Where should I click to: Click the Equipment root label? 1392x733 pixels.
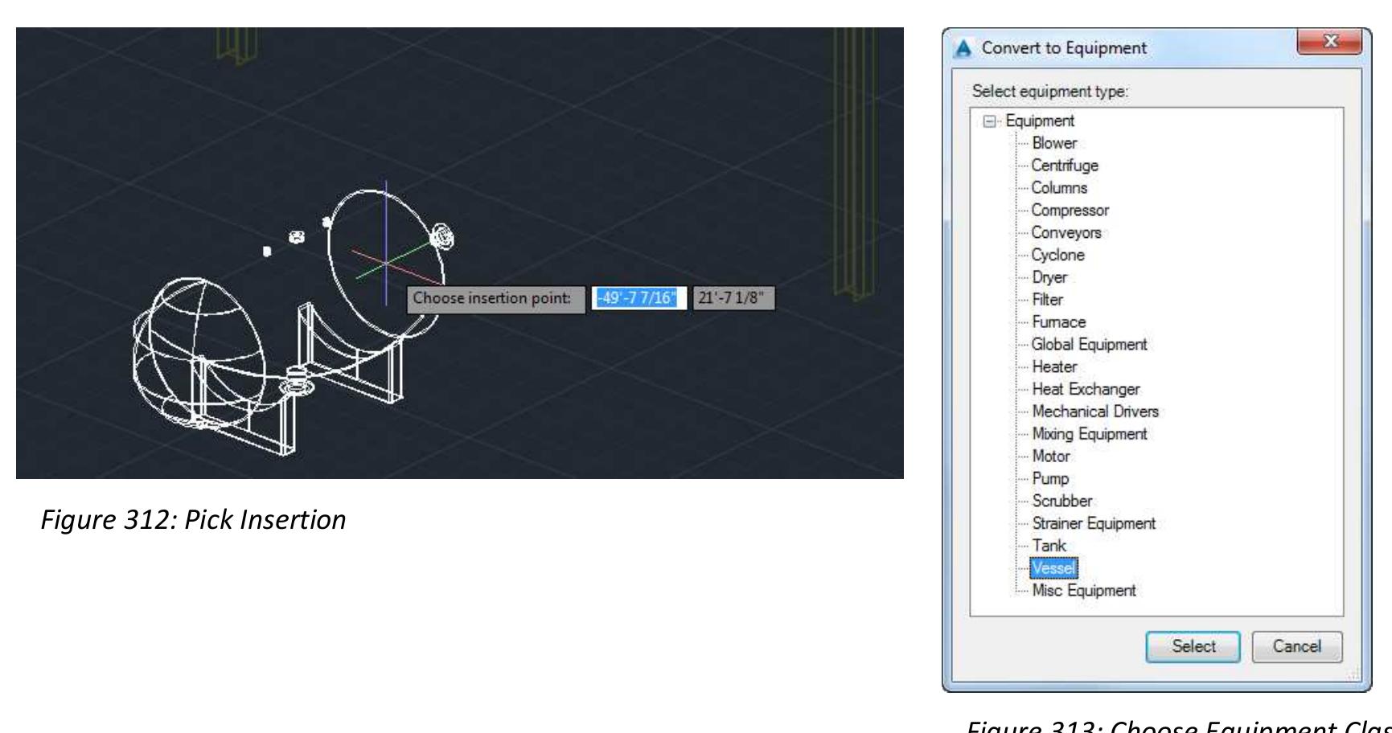[x=1040, y=121]
